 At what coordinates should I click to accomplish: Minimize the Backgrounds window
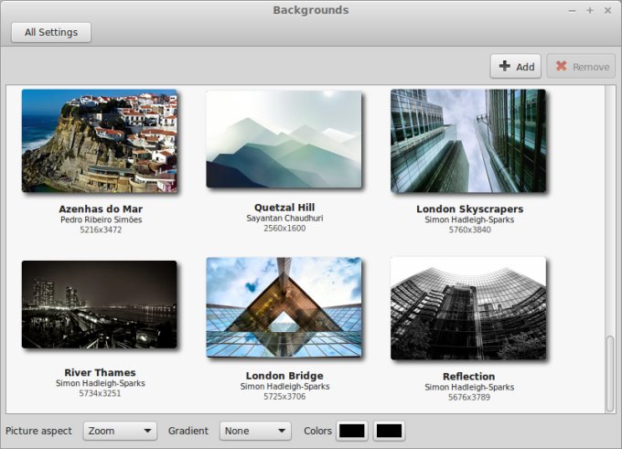[x=573, y=10]
